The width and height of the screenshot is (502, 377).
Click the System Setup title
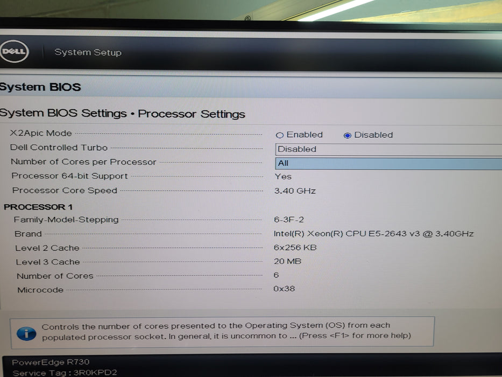88,52
